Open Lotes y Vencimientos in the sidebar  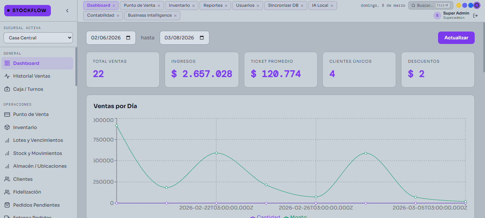38,140
